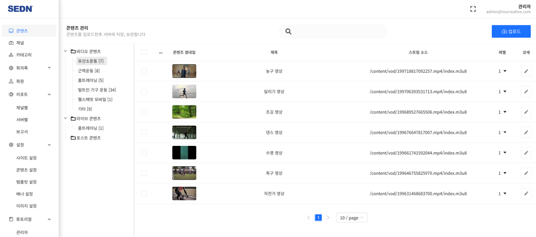Check the 수영 영상 row checkbox
Screen dimensions: 536x237
pos(144,153)
